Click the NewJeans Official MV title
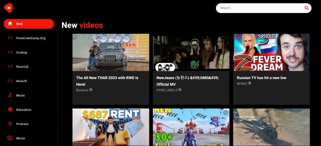The width and height of the screenshot is (321, 146). tap(188, 81)
